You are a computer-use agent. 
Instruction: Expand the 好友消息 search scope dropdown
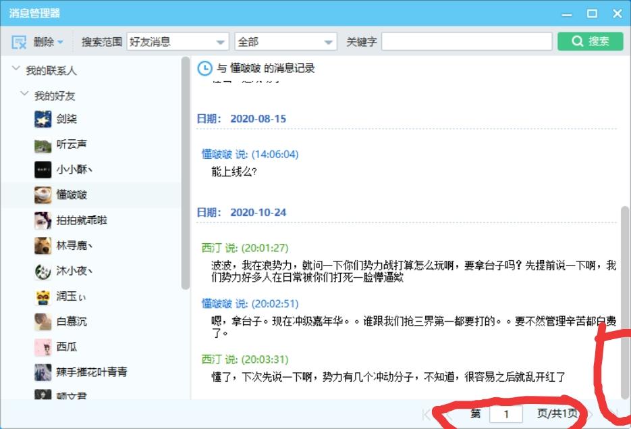tap(221, 42)
